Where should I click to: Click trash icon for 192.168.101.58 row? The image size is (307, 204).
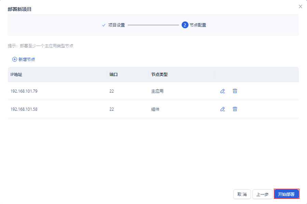pos(235,109)
